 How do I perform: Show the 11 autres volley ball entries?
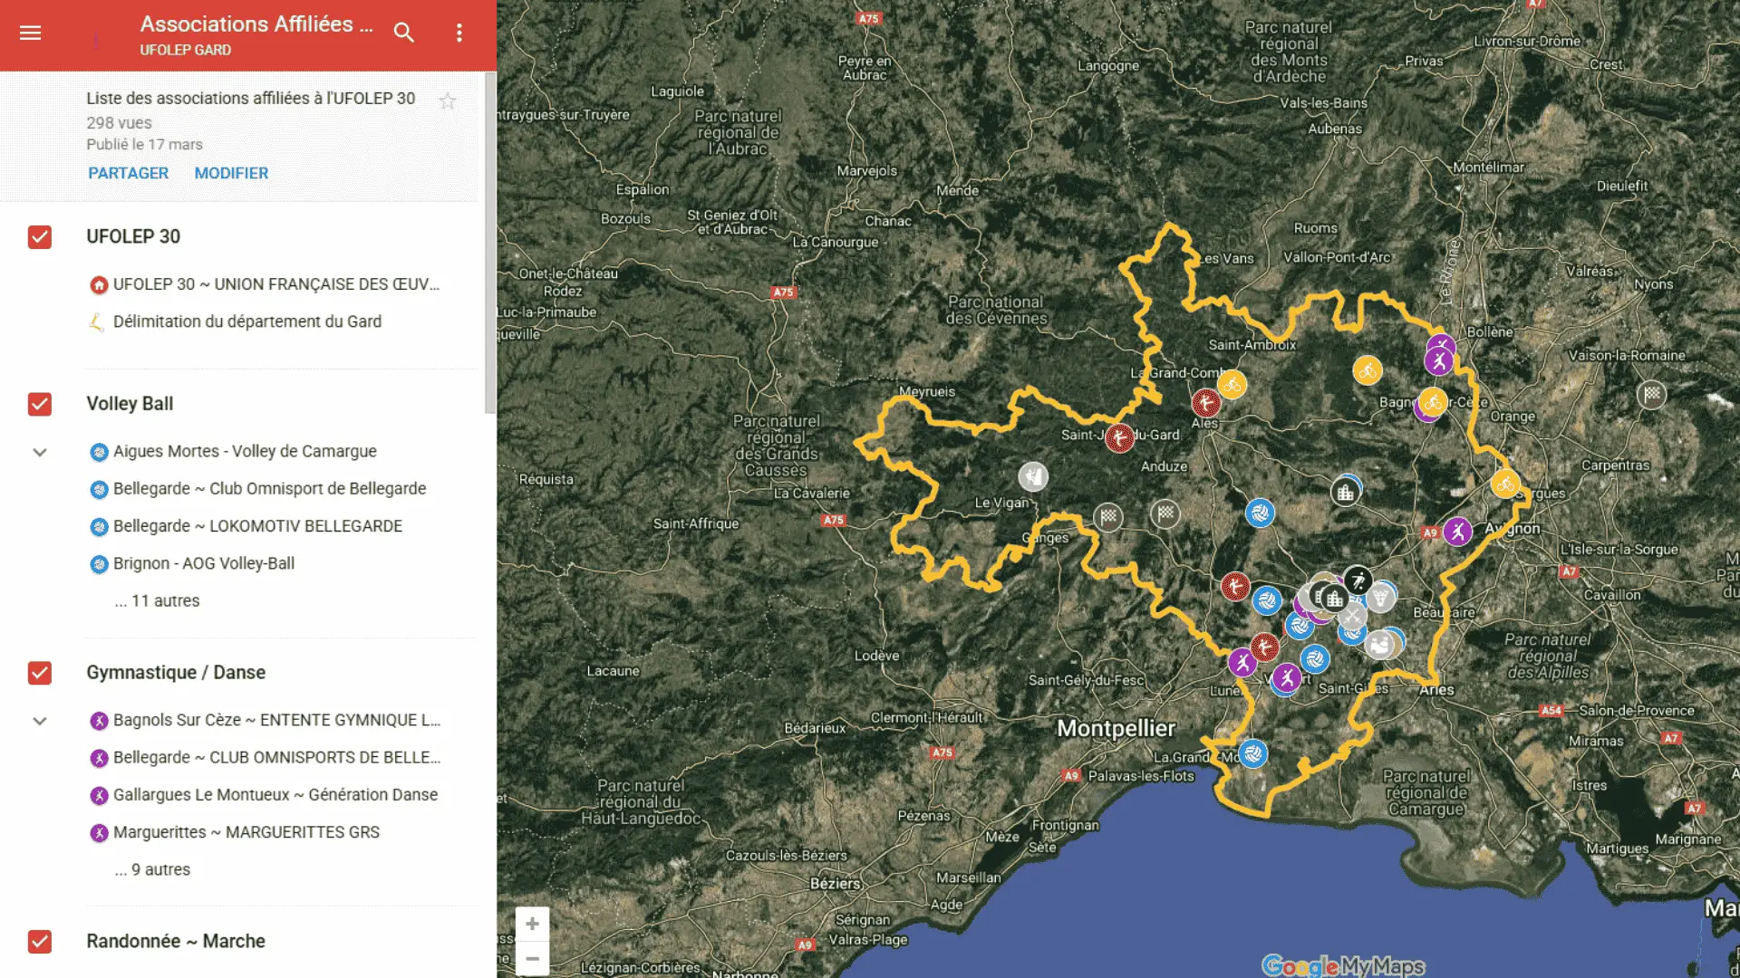coord(157,601)
